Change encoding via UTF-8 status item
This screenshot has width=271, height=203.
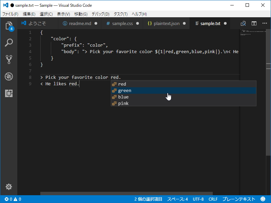point(198,199)
